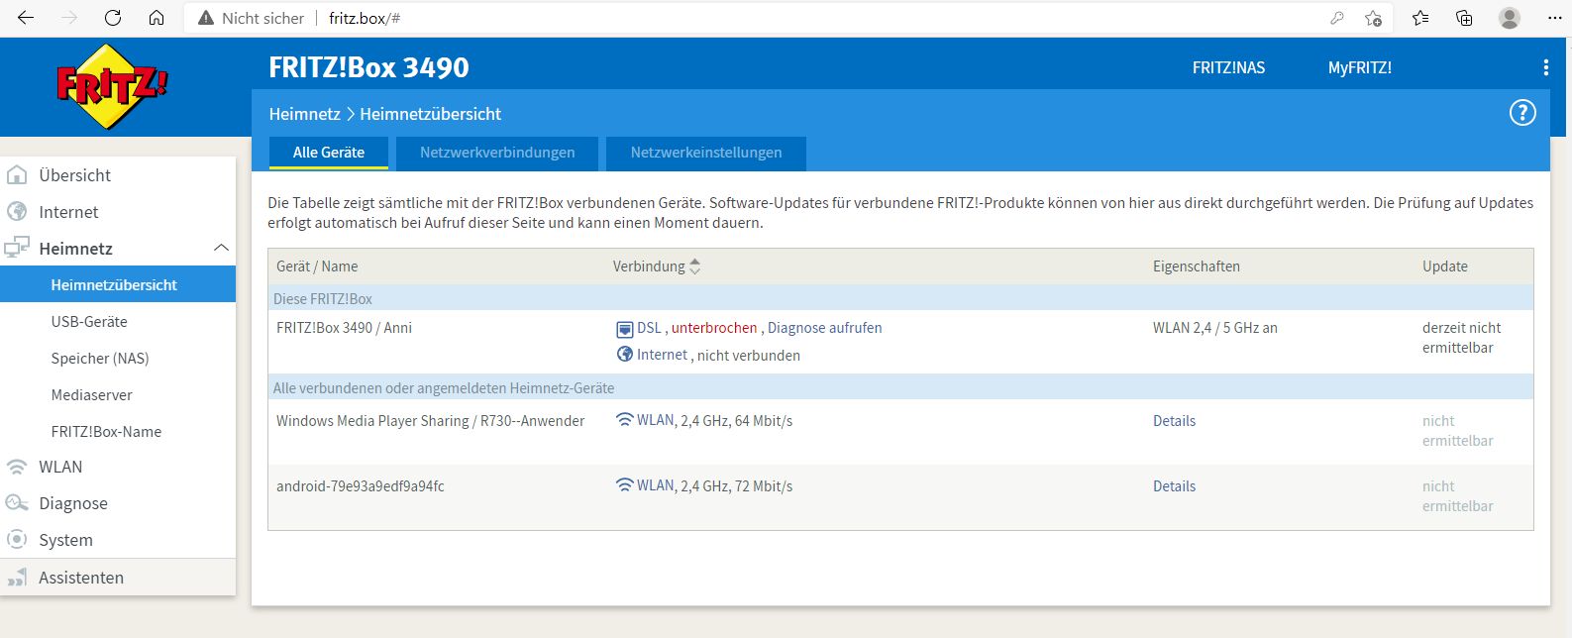Switch to the Alle Geräte tab
This screenshot has height=638, width=1572.
pos(329,153)
